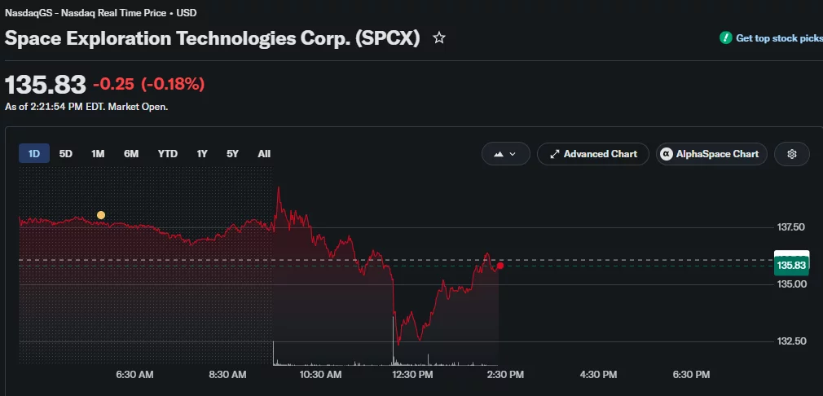This screenshot has width=823, height=396.
Task: Click the green Get top stock picks icon
Action: click(726, 37)
